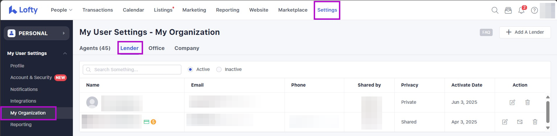557x136 pixels.
Task: Open the inbox tray icon in header
Action: [508, 10]
